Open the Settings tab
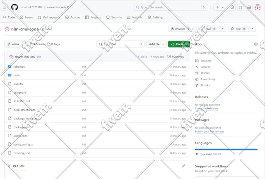 [155, 17]
